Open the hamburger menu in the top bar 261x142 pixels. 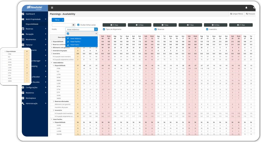[52, 8]
